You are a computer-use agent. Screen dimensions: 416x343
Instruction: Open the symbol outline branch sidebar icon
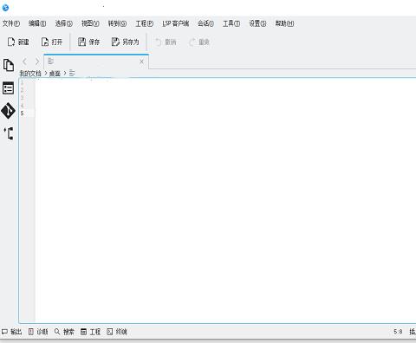(9, 133)
